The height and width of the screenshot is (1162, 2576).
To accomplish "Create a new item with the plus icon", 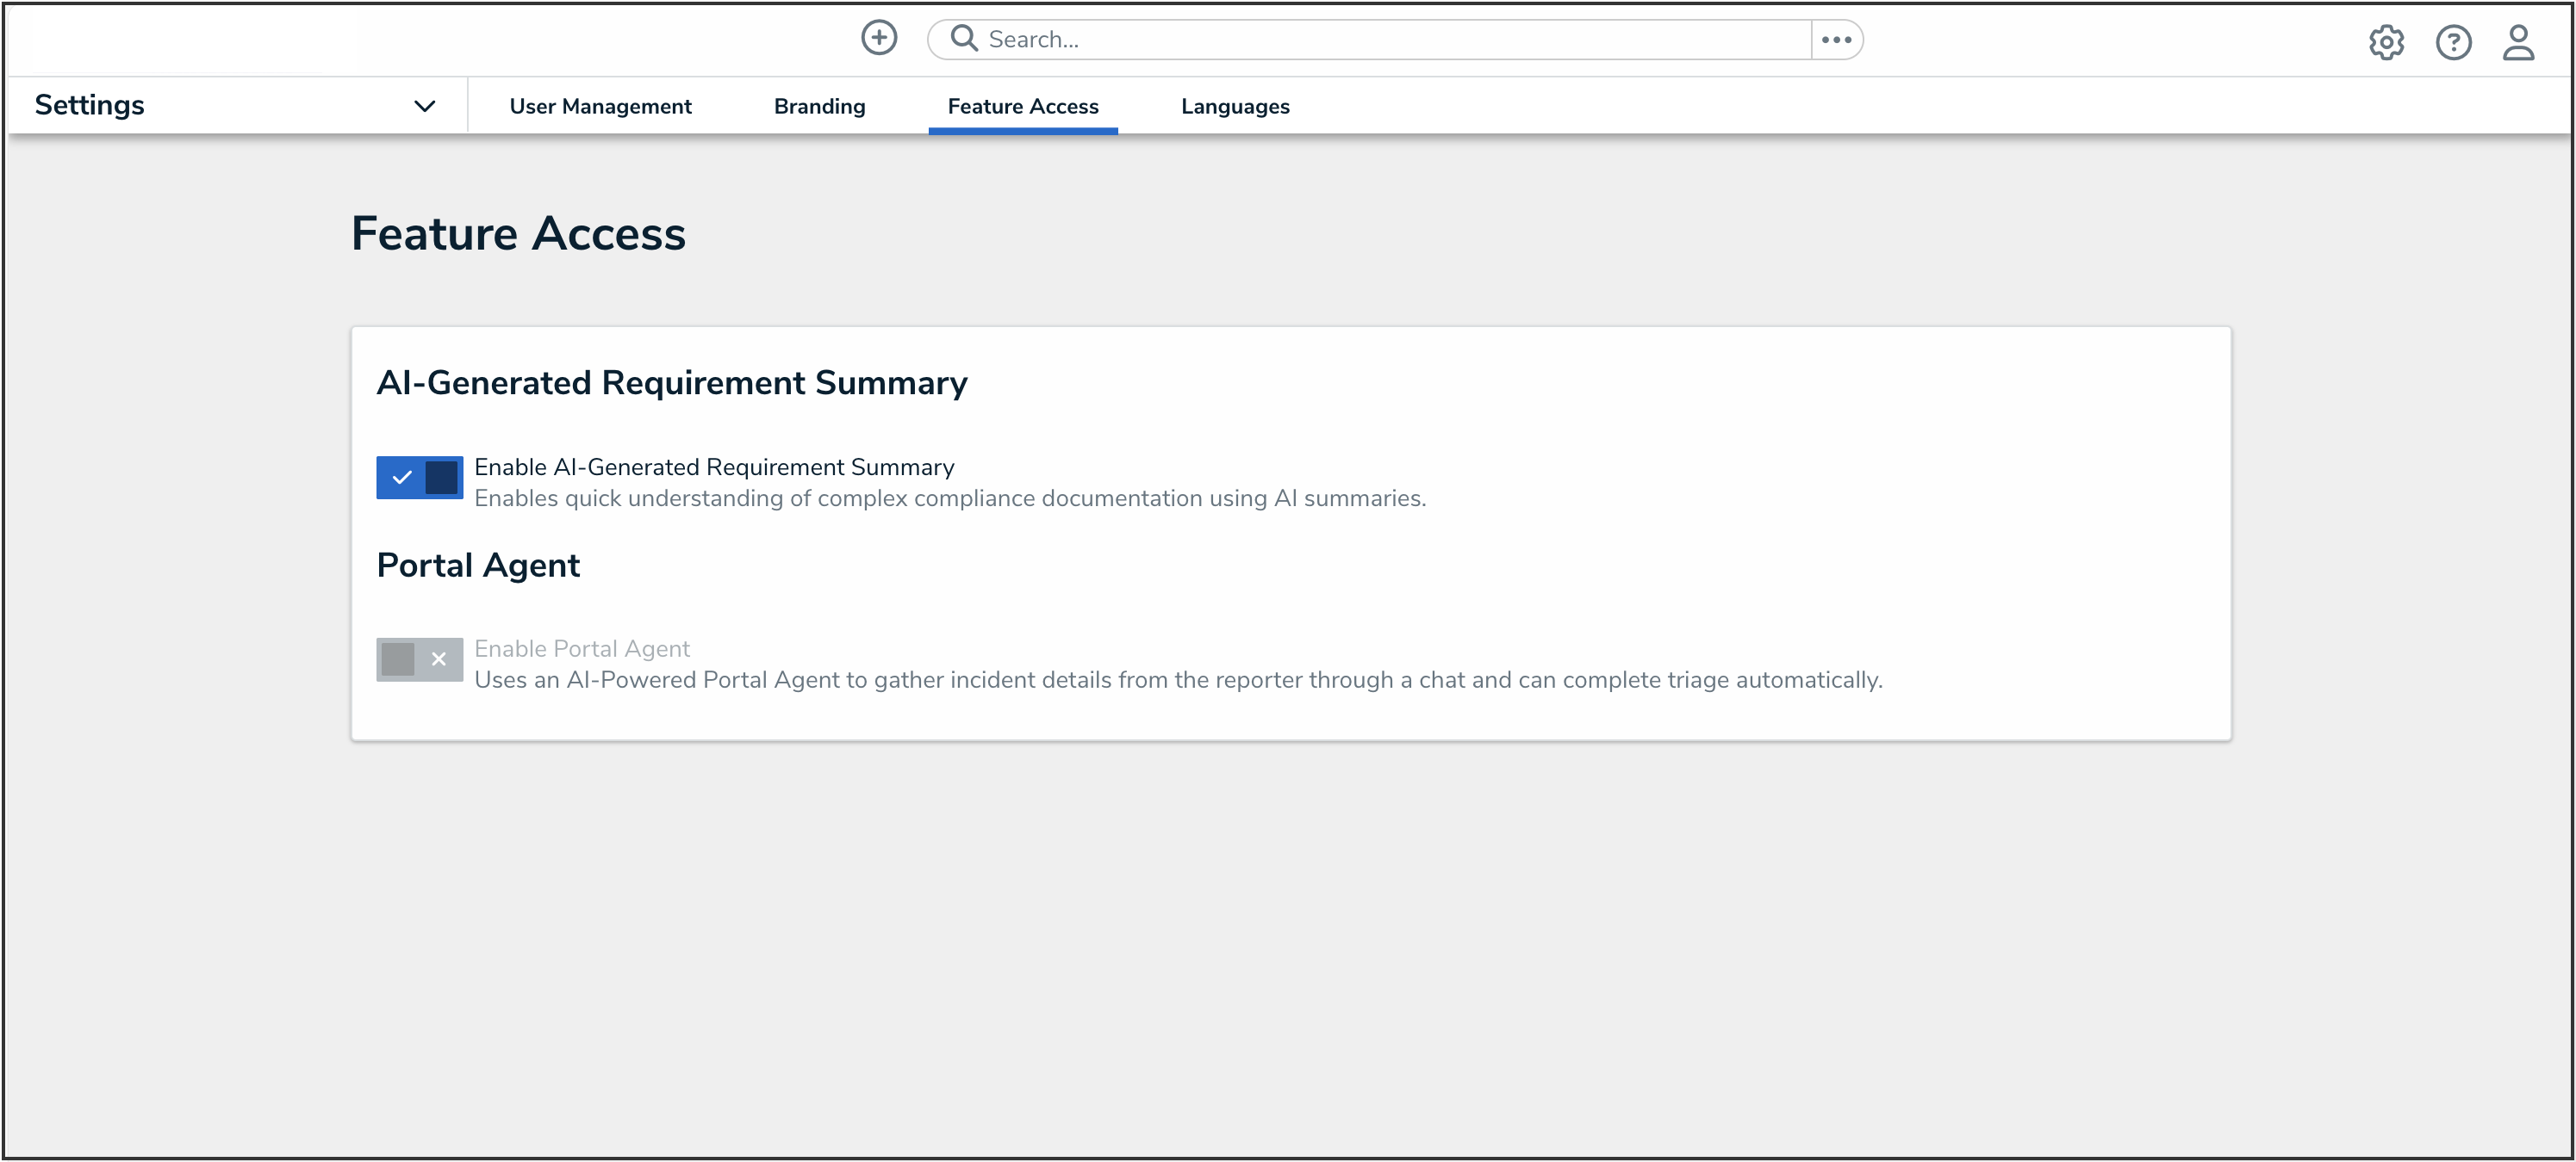I will (x=878, y=37).
